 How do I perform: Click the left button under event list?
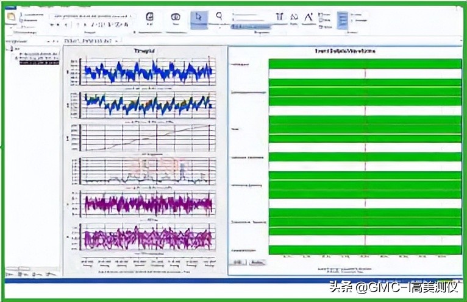(x=238, y=262)
